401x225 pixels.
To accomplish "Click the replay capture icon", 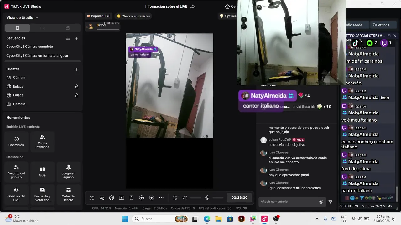I will pyautogui.click(x=151, y=198).
